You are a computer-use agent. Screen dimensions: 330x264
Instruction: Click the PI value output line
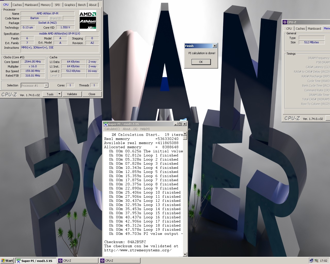146,234
